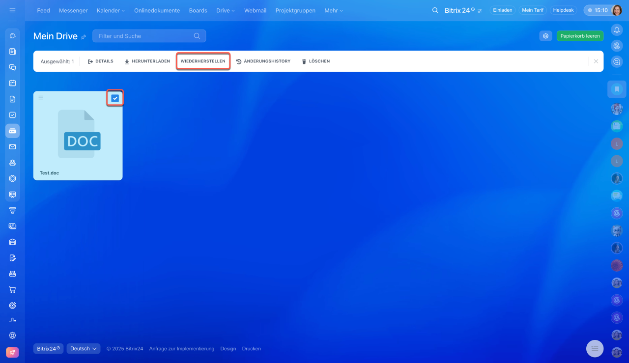
Task: Click the rocket icon at sidebar bottom
Action: (x=12, y=353)
